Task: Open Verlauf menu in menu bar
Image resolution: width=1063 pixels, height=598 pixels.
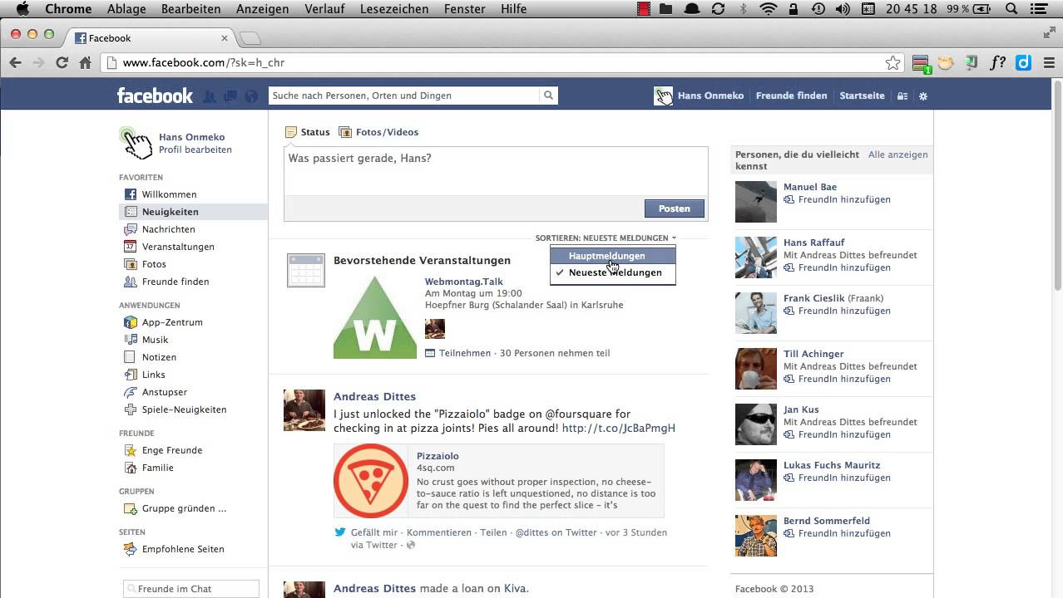Action: [x=324, y=9]
